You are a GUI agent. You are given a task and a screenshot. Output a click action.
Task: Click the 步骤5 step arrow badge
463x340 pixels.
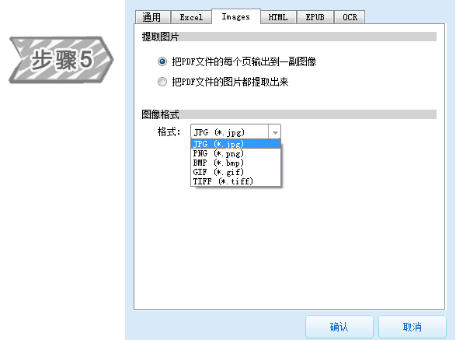coord(61,59)
